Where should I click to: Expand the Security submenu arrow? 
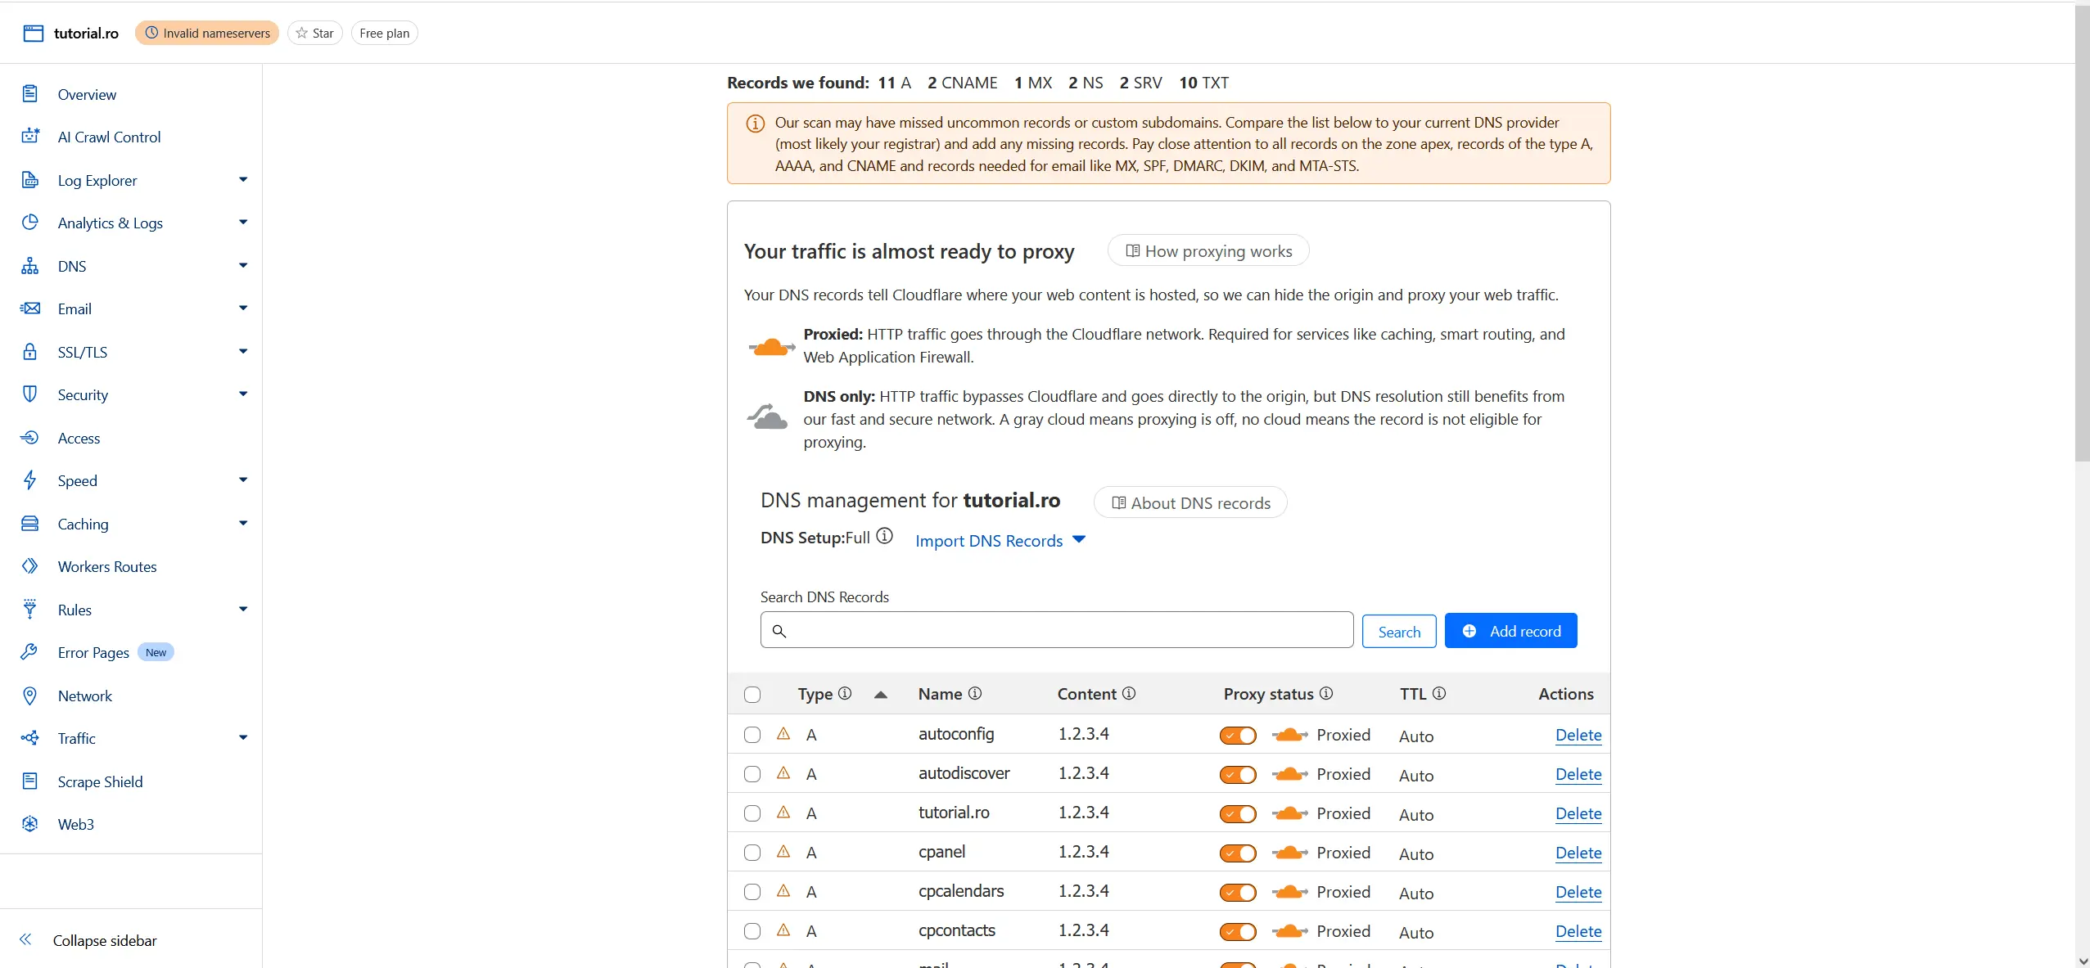[x=243, y=394]
